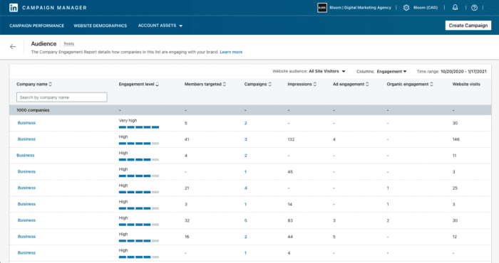Open the Website audience All Site Visitors dropdown
Screen dimensions: 499x263
[x=326, y=71]
